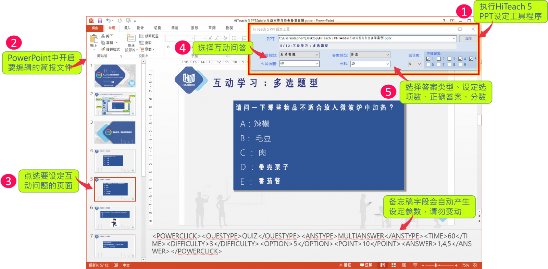This screenshot has height=269, width=548.
Task: Click the zoom slider in status bar
Action: (x=436, y=265)
